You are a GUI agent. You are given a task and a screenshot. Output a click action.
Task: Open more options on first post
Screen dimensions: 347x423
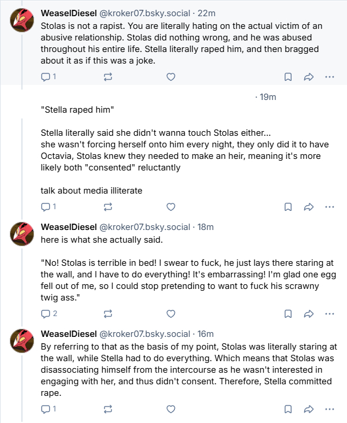tap(330, 76)
